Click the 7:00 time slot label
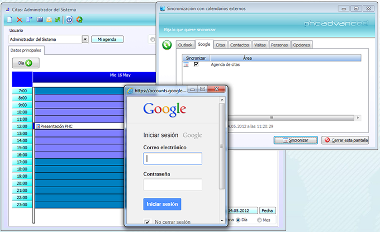 coord(22,91)
